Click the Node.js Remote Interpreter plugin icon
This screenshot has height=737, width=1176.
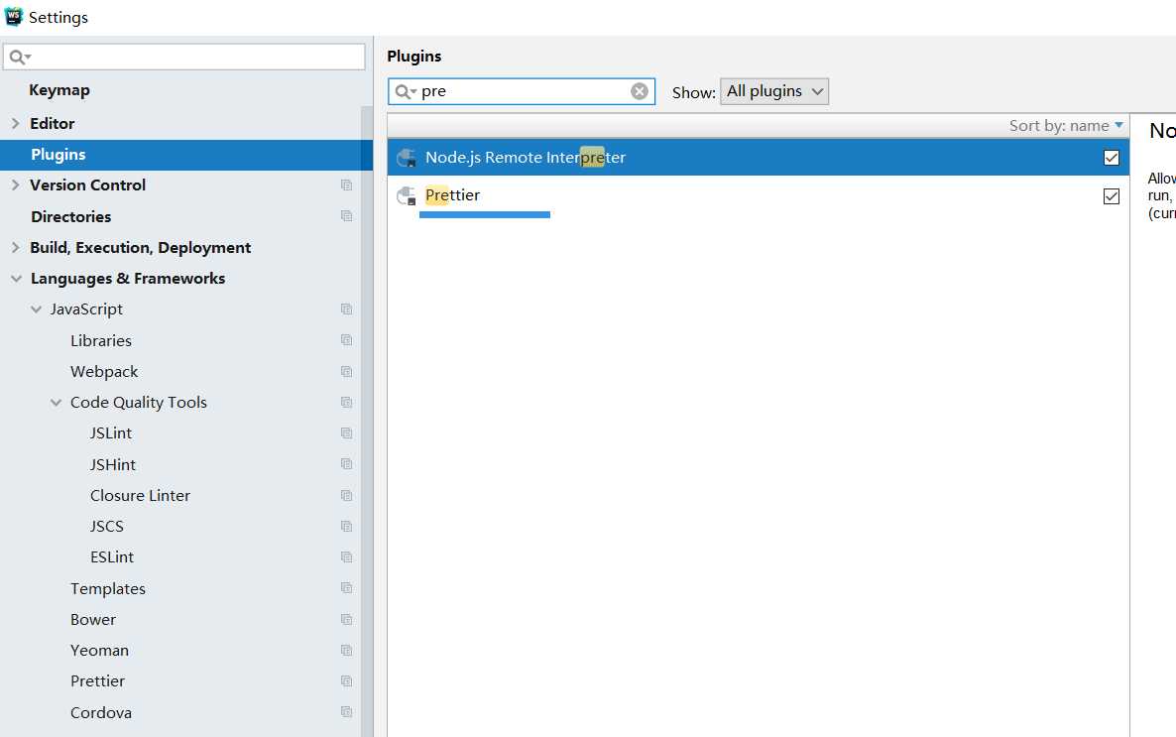coord(407,158)
